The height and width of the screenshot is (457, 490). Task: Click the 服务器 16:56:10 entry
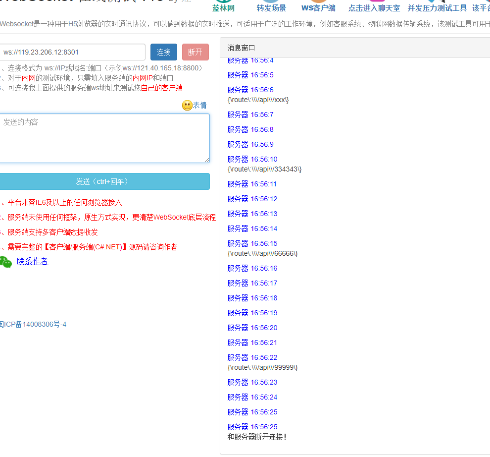coord(252,159)
